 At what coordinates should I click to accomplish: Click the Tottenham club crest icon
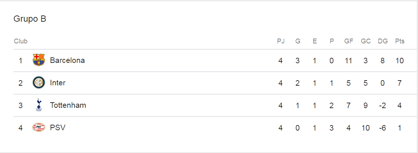38,105
